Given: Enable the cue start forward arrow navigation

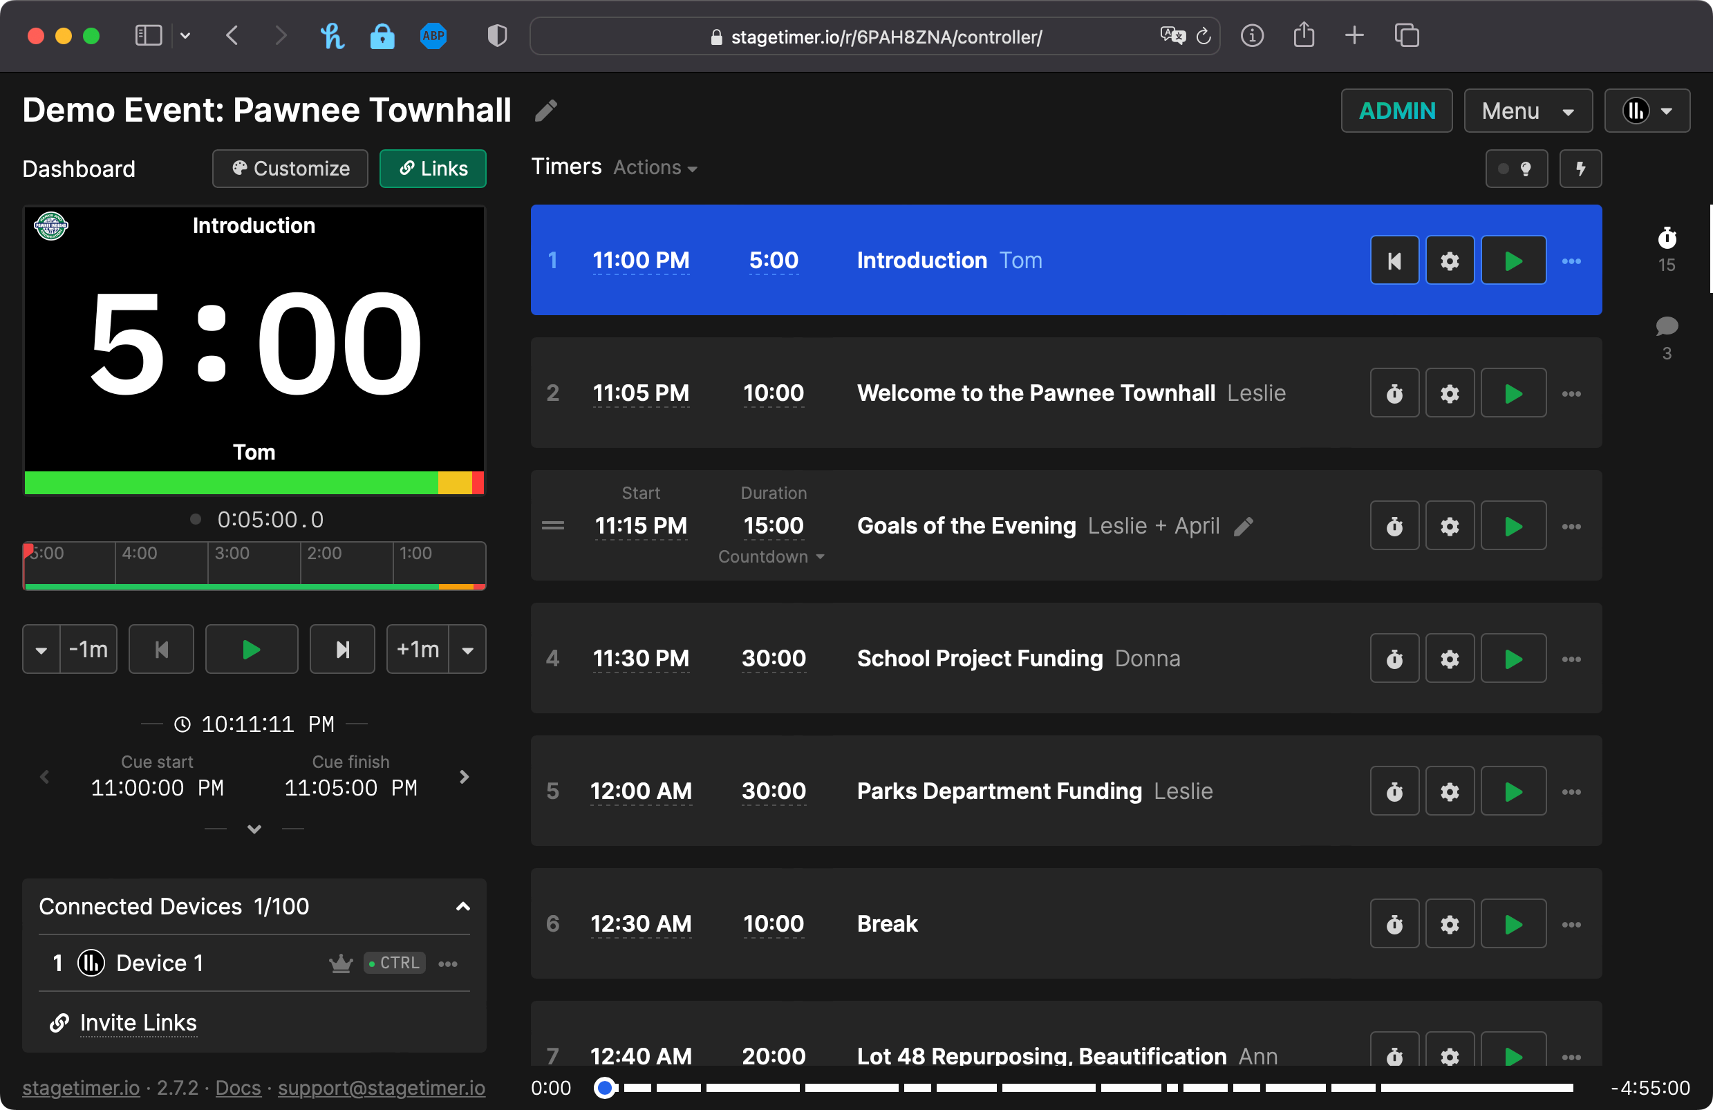Looking at the screenshot, I should (x=465, y=777).
